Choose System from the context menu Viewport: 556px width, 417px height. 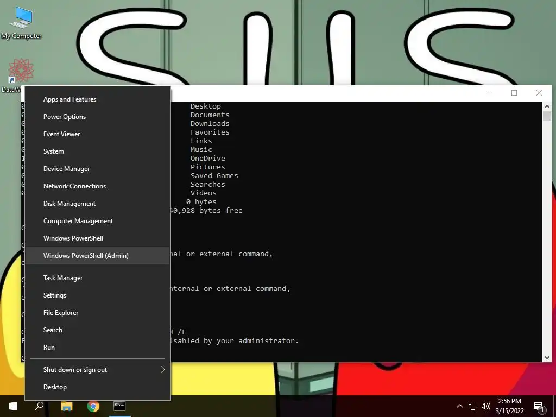click(98, 151)
